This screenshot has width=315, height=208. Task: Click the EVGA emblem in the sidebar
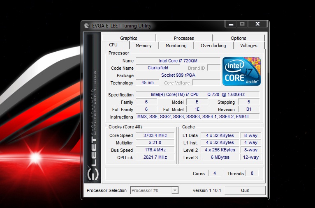pyautogui.click(x=93, y=173)
